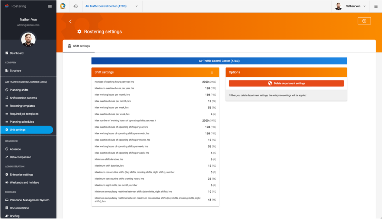Viewport: 383px width, 219px height.
Task: Select Absence under Handbook
Action: 15,149
